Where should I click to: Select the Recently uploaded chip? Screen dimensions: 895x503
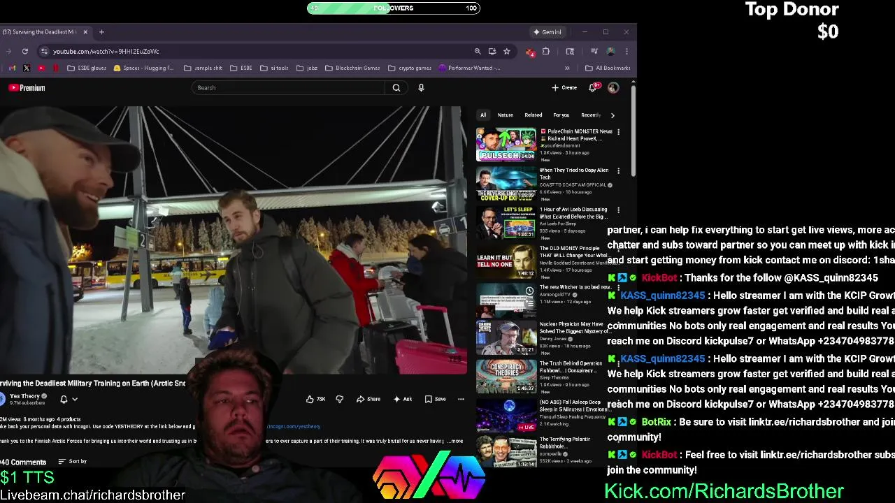[591, 115]
